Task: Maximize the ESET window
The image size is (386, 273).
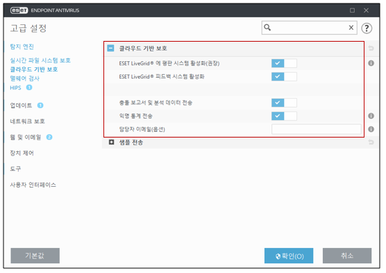Action: coord(352,10)
